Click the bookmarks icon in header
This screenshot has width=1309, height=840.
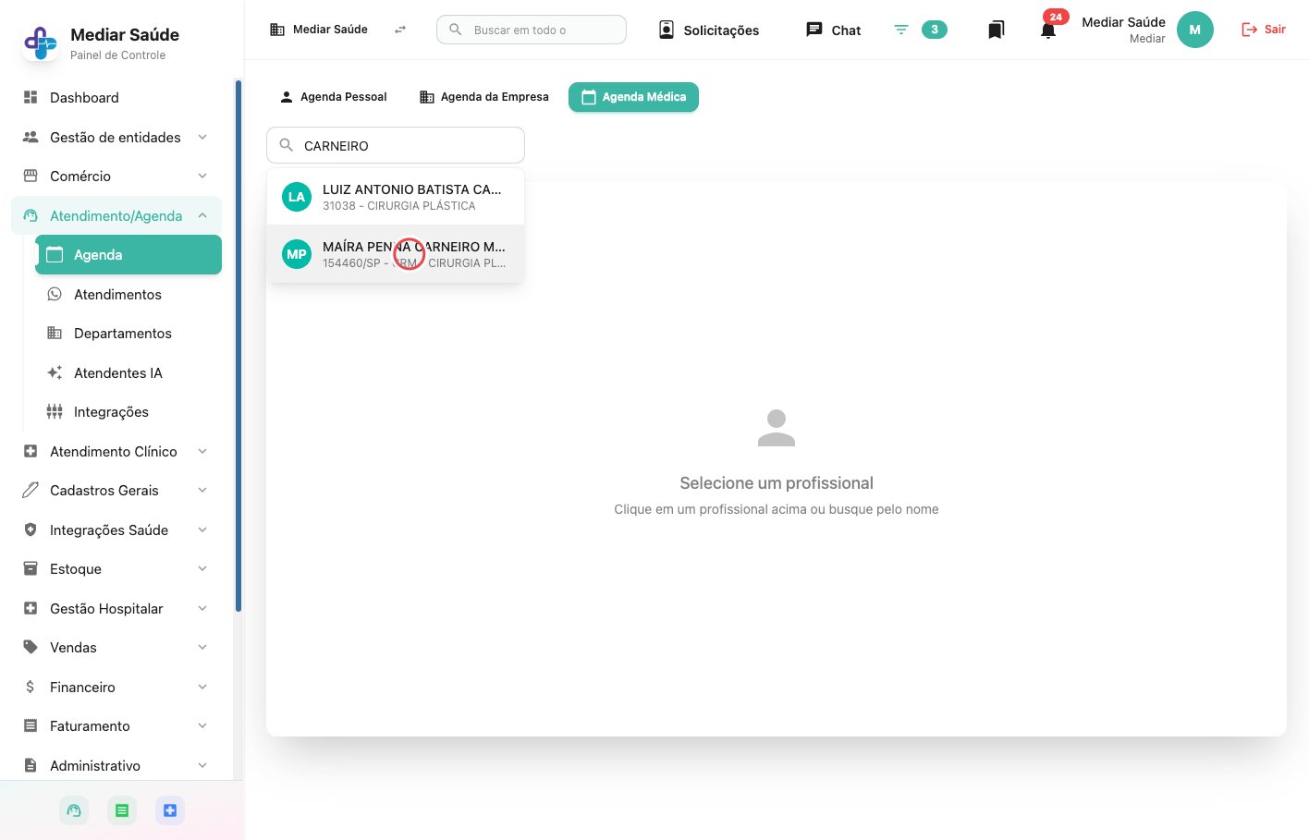[996, 30]
